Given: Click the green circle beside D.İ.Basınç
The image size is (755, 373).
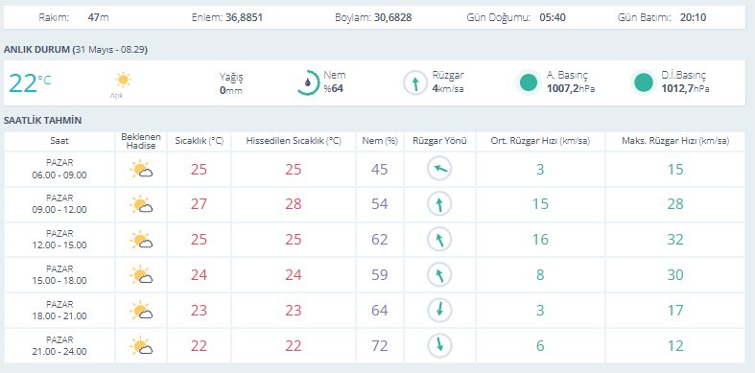Looking at the screenshot, I should point(644,82).
